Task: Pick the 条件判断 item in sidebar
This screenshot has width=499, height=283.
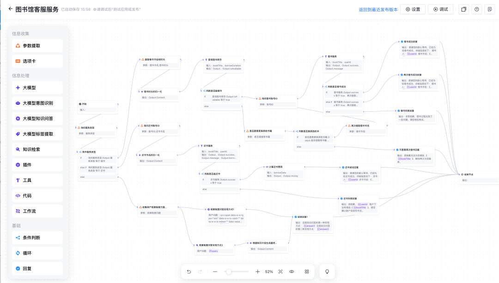Action: coord(37,237)
